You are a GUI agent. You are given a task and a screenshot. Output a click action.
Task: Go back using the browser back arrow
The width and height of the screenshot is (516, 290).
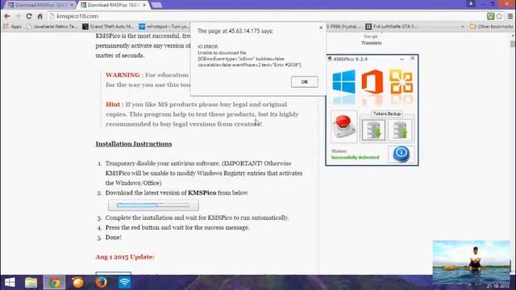(7, 16)
